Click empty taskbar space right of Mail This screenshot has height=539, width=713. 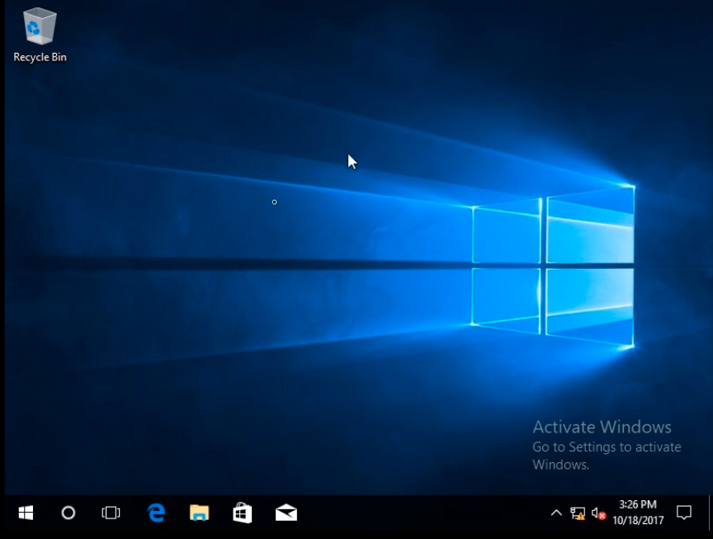[x=413, y=513]
